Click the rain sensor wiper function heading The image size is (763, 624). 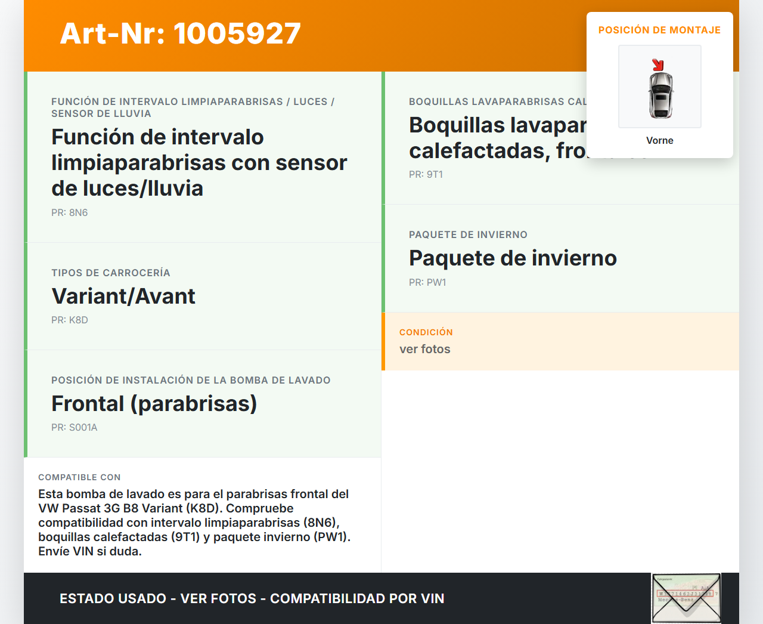pyautogui.click(x=198, y=162)
